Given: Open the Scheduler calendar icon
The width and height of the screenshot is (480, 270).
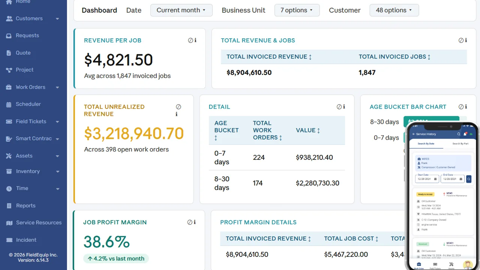Looking at the screenshot, I should (x=9, y=104).
